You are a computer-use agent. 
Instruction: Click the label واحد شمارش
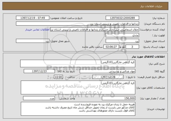coord(67,98)
